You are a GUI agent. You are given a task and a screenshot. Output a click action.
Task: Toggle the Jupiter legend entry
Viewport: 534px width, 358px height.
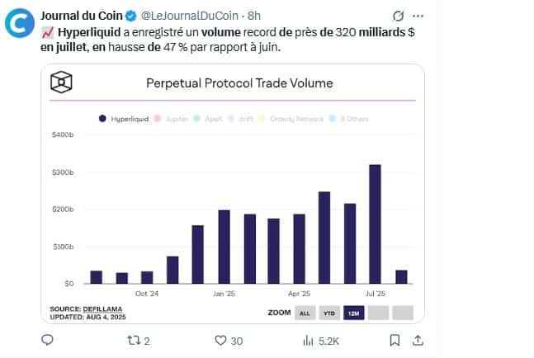[x=172, y=119]
